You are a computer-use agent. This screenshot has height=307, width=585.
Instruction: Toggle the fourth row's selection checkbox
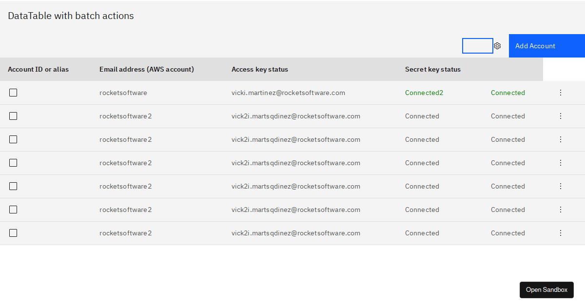point(13,163)
